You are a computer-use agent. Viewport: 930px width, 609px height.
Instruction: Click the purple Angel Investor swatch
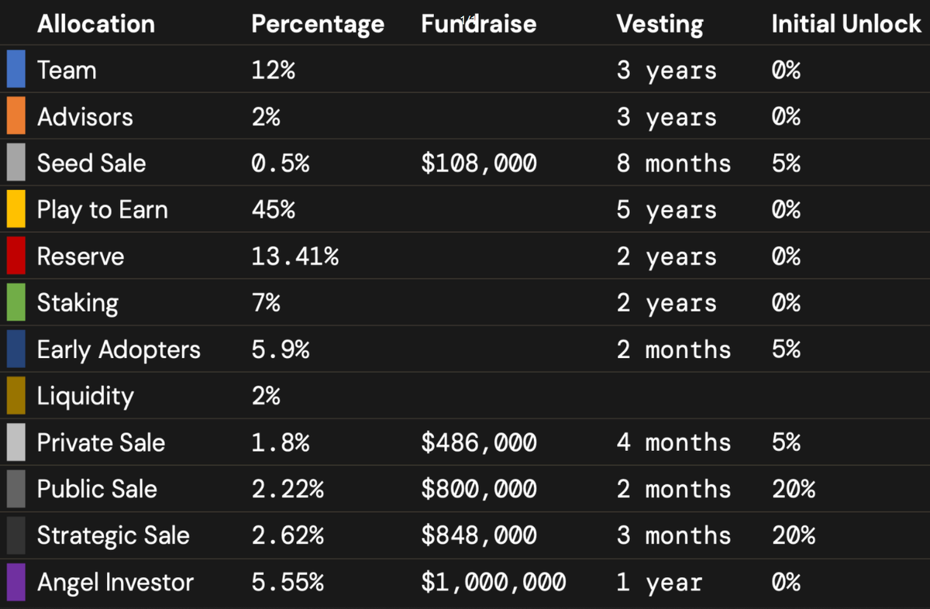[x=15, y=582]
